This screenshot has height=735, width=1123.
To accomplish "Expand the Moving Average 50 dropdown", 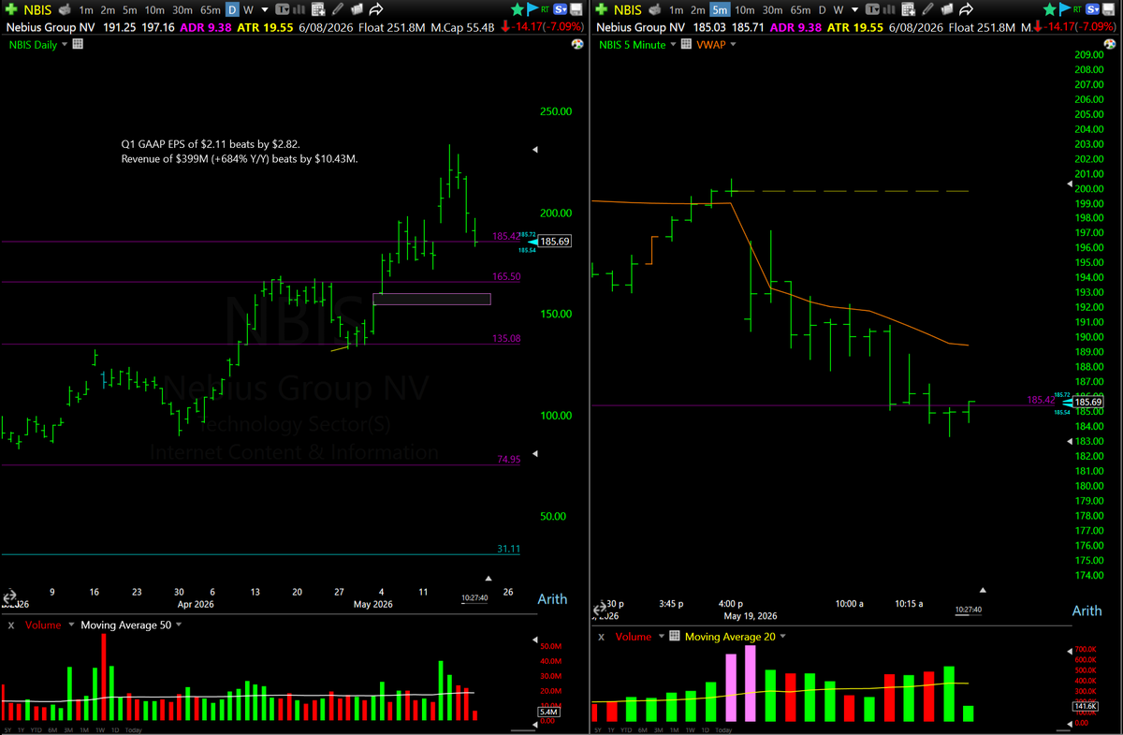I will [179, 625].
